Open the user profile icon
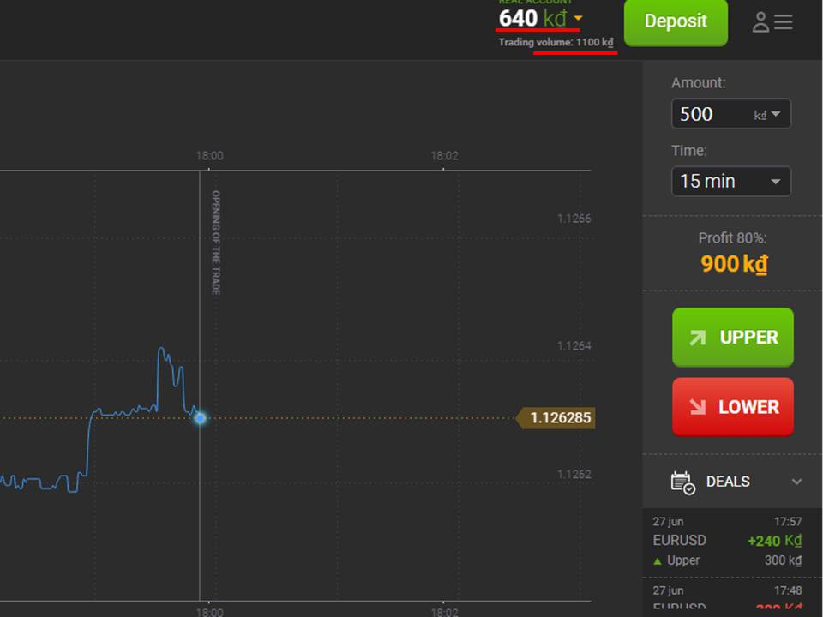This screenshot has height=617, width=823. click(x=760, y=22)
